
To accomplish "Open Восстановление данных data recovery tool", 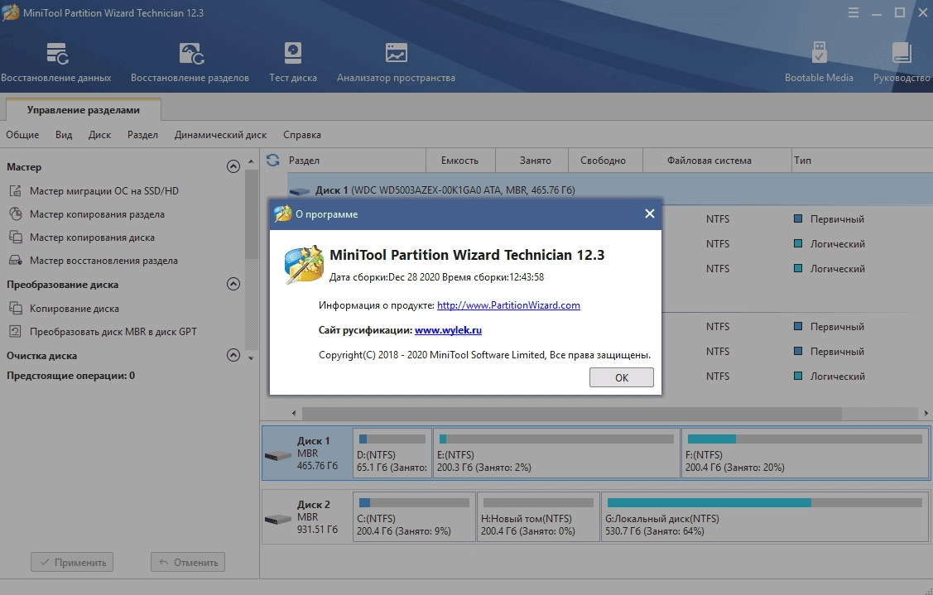I will (x=56, y=62).
